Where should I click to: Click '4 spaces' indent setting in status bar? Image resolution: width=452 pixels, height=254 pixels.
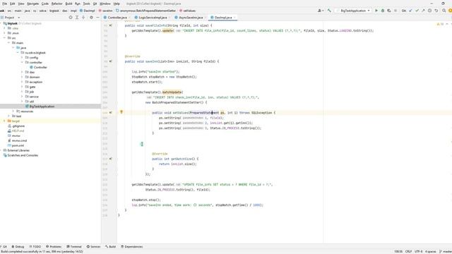pos(431,251)
